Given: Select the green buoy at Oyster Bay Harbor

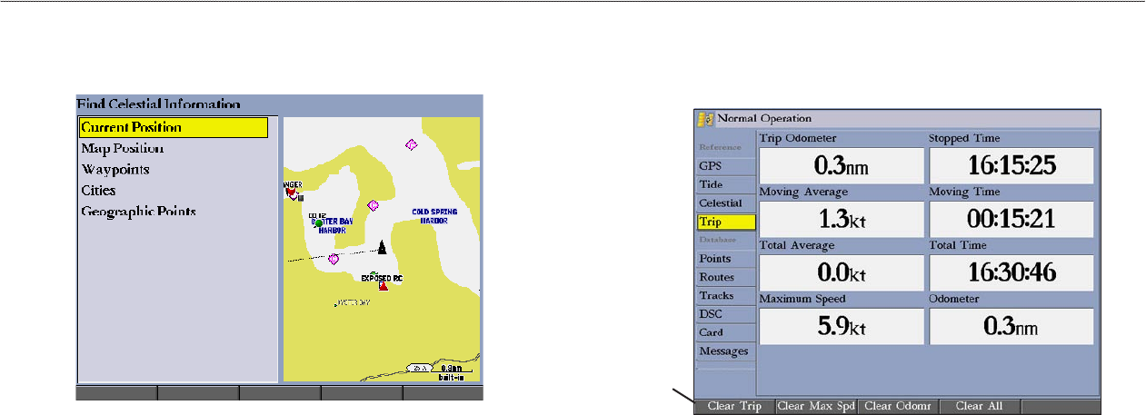Looking at the screenshot, I should coord(319,222).
